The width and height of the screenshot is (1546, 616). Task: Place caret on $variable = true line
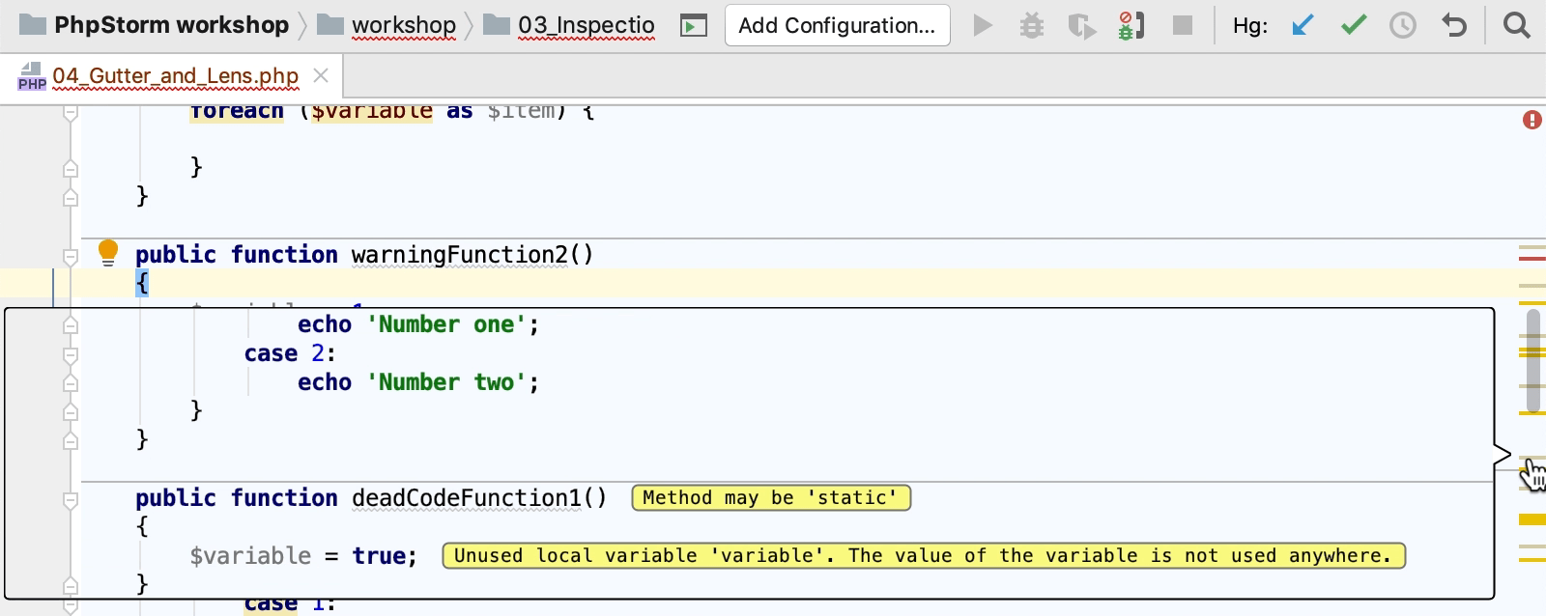pos(303,555)
